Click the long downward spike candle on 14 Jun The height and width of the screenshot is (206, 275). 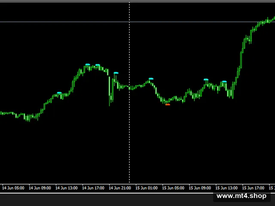pyautogui.click(x=110, y=91)
